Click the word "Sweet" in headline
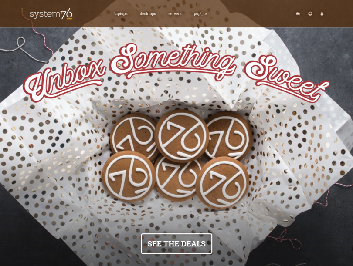This screenshot has height=266, width=353. [286, 79]
